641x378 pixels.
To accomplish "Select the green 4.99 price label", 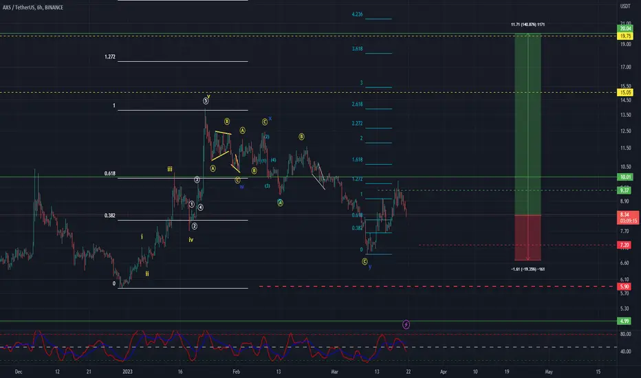I will click(624, 321).
